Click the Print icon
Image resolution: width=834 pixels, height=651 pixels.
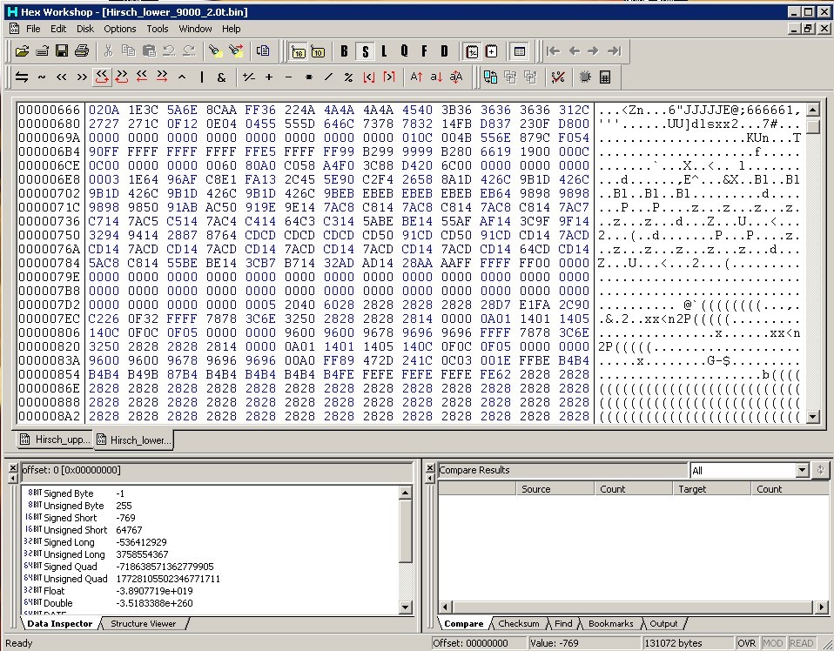[x=81, y=51]
